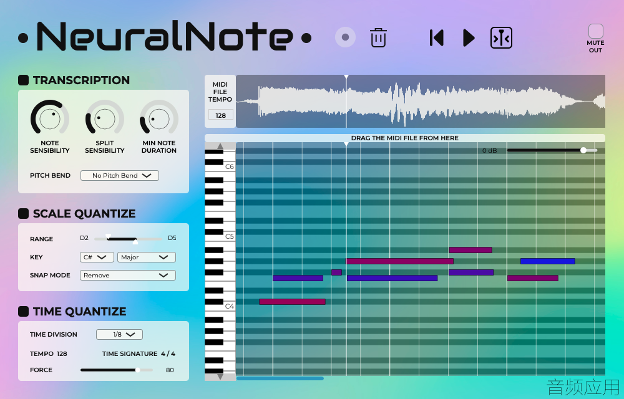Screen dimensions: 624x399
Task: Click the range slider lower handle
Action: point(108,236)
